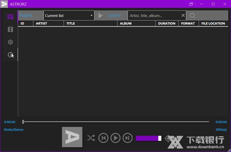This screenshot has width=231, height=152.
Task: Sort by the ARTIST column header
Action: click(49, 23)
